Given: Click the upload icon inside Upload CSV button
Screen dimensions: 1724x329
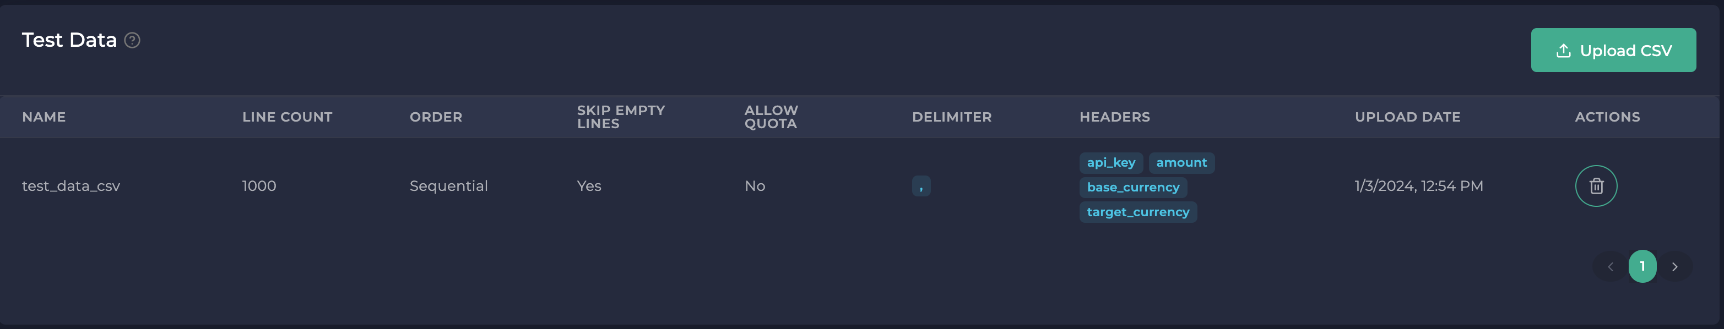Looking at the screenshot, I should tap(1564, 50).
